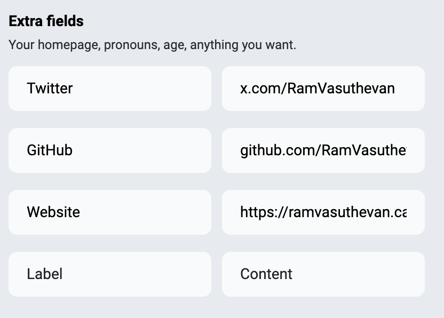The width and height of the screenshot is (444, 318).
Task: Click the 'Extra fields' heading
Action: (x=46, y=21)
